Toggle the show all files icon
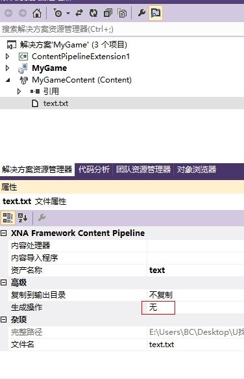The width and height of the screenshot is (244, 379). point(122,13)
